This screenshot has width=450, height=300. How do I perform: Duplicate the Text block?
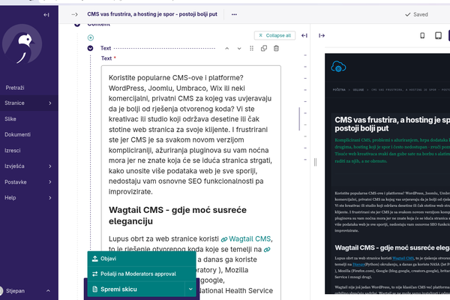264,48
